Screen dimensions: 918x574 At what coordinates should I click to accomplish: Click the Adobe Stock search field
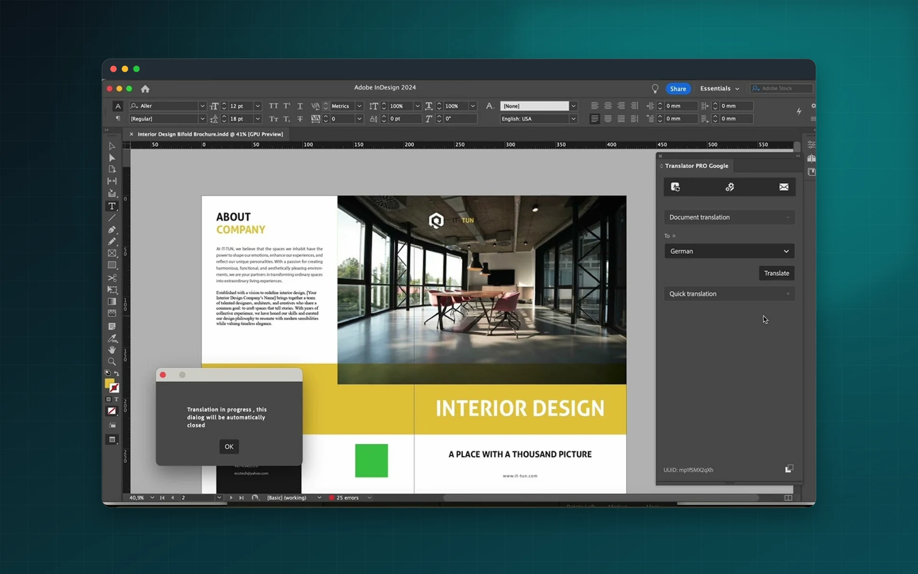tap(781, 88)
